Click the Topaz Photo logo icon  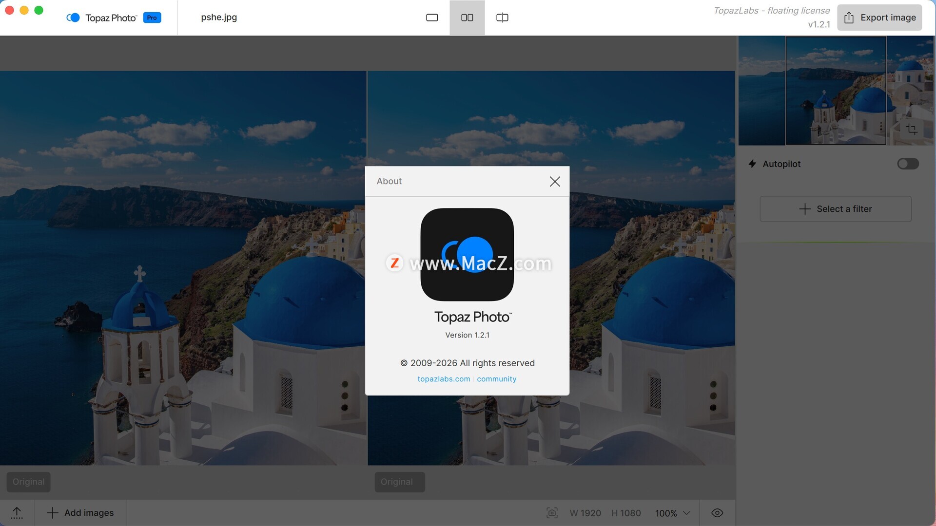73,18
